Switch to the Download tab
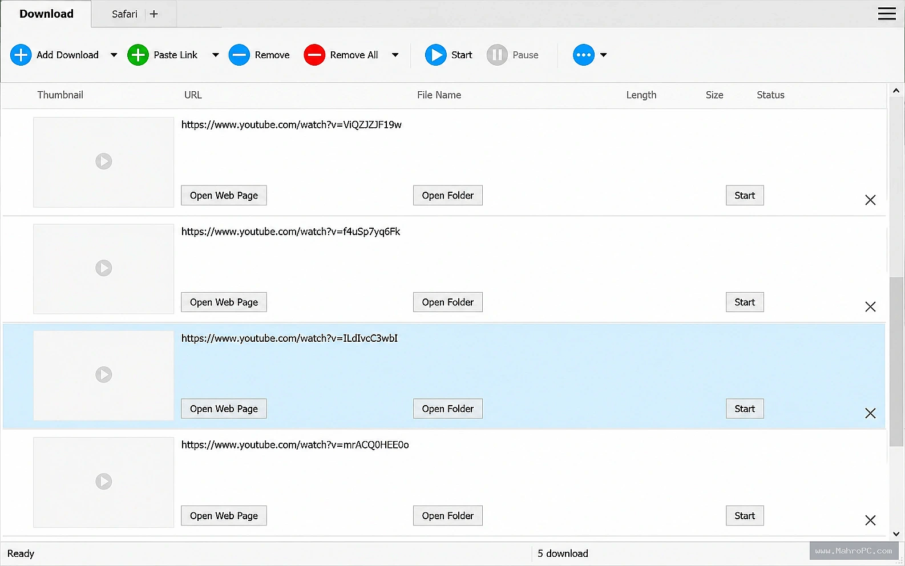 pyautogui.click(x=46, y=14)
